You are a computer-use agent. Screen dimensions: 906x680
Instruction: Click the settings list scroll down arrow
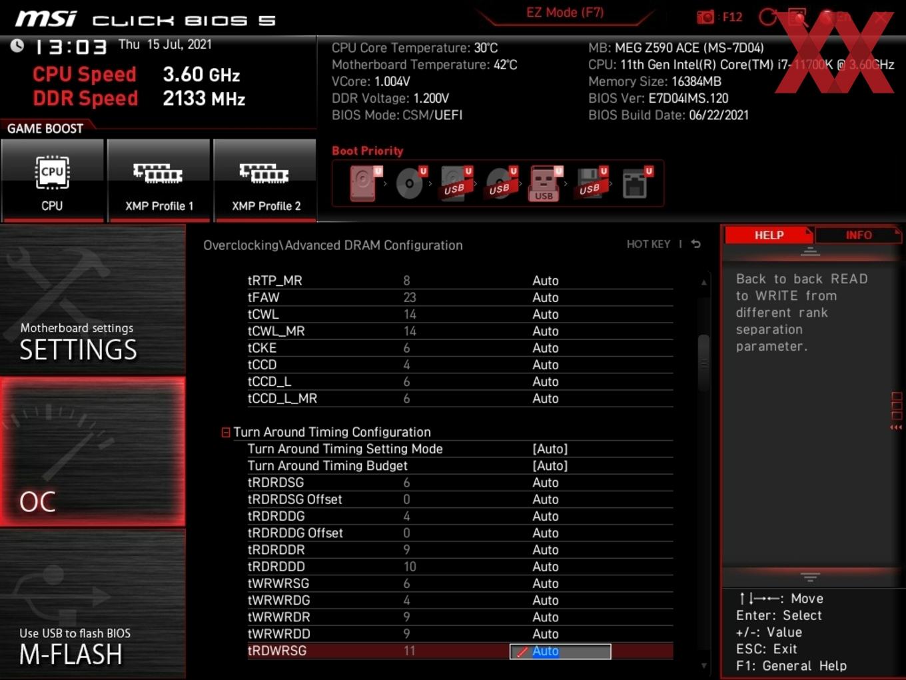703,665
